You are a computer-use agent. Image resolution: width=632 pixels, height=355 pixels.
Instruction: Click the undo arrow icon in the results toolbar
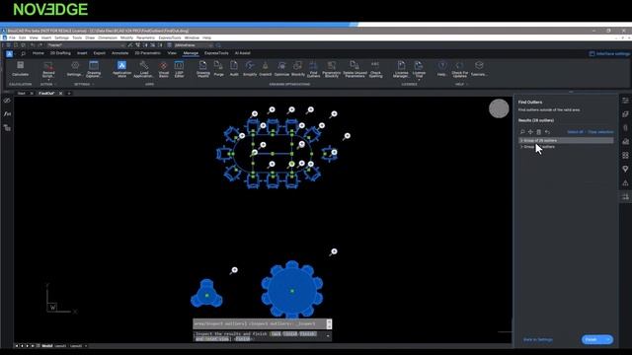(547, 132)
